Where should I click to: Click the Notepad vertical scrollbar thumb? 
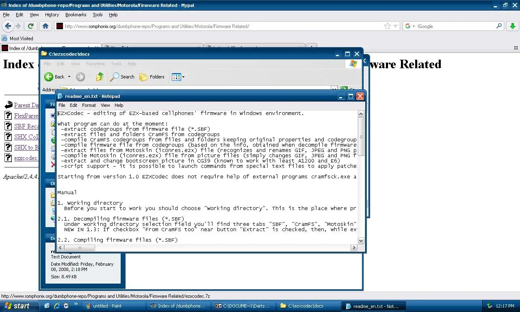361,136
